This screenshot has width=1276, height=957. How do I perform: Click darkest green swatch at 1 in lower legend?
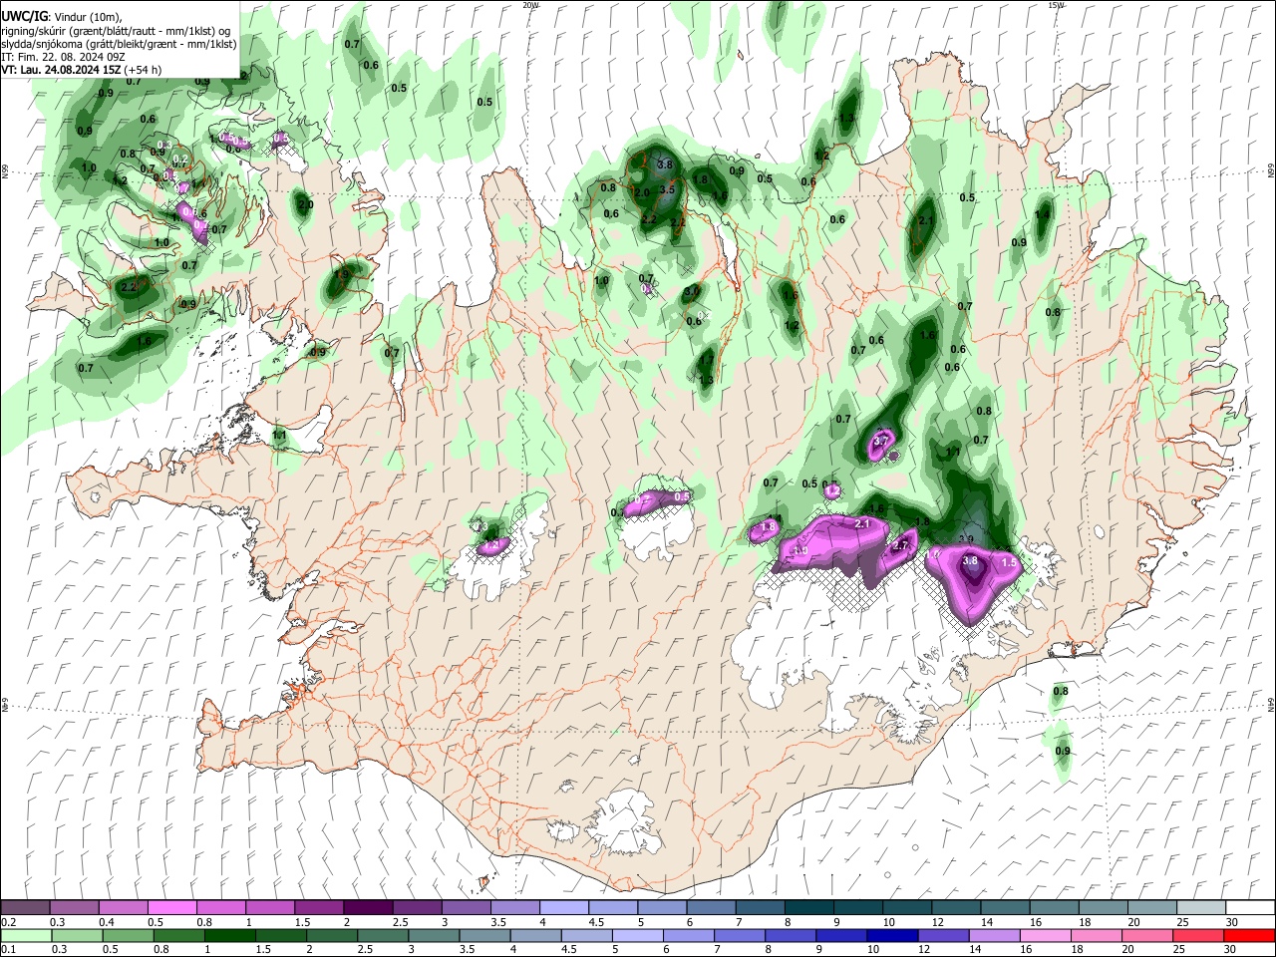pos(230,935)
